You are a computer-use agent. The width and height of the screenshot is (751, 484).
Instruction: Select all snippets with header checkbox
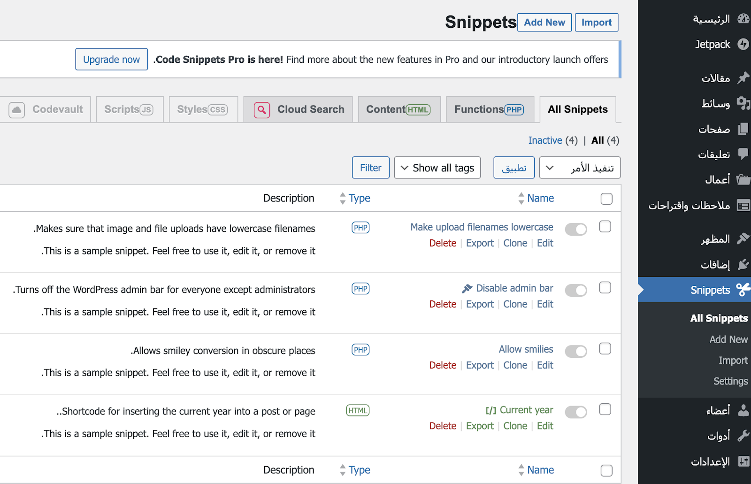click(x=606, y=199)
